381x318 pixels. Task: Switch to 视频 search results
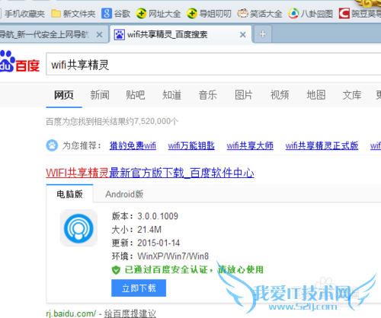pyautogui.click(x=280, y=95)
